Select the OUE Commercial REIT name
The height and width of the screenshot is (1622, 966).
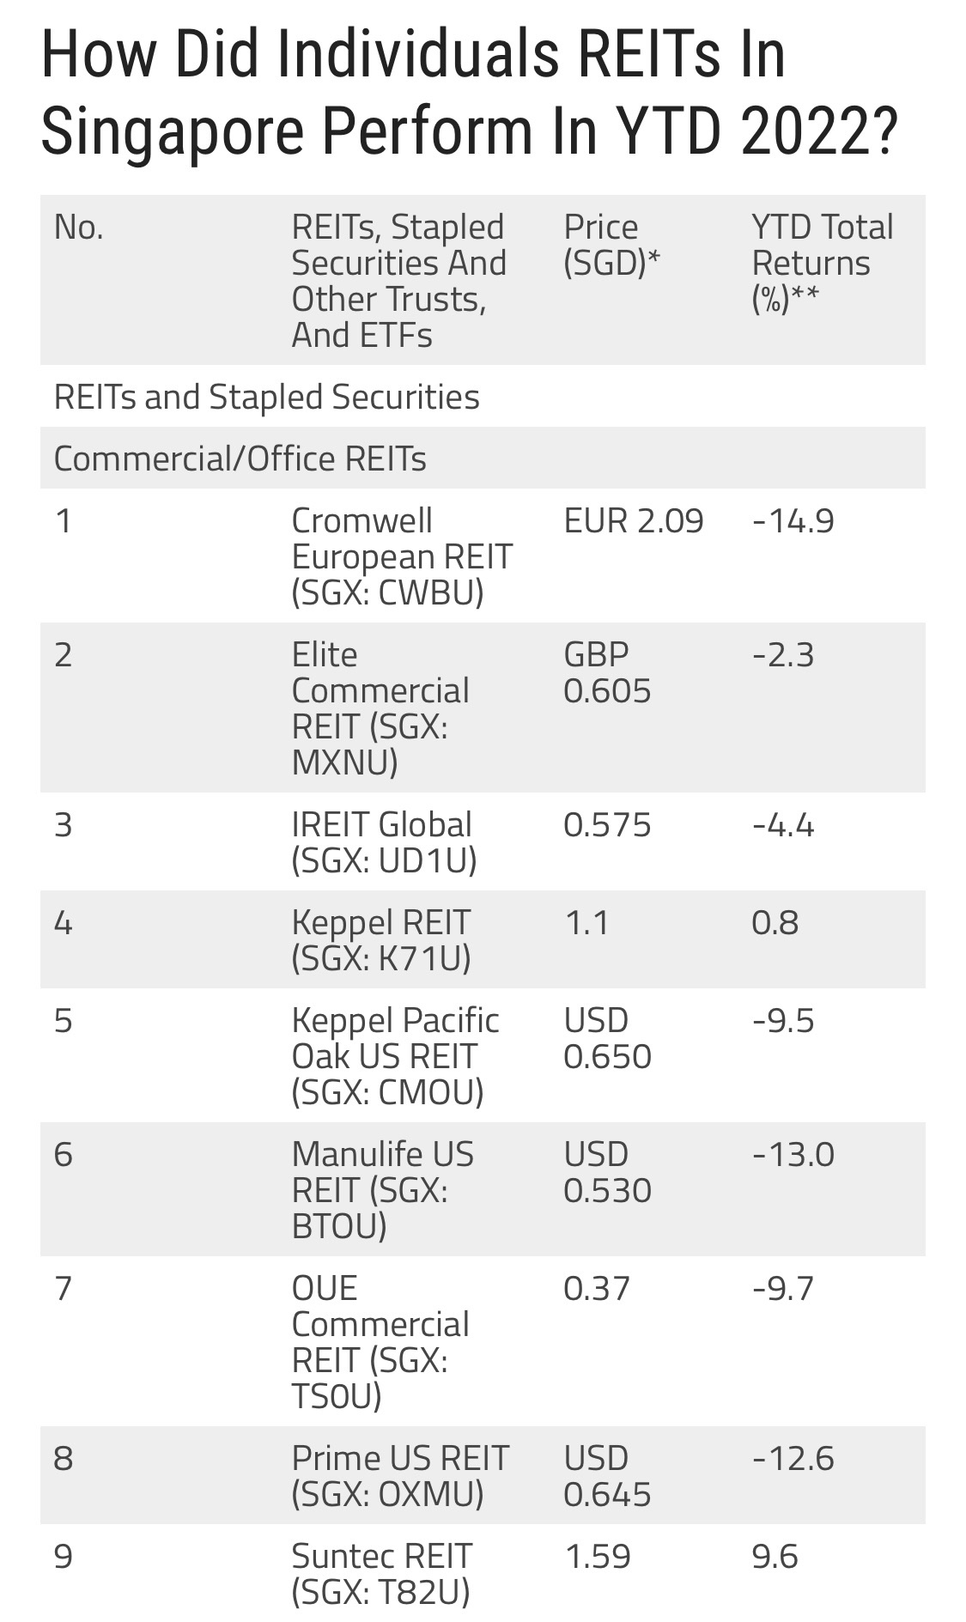point(380,1342)
